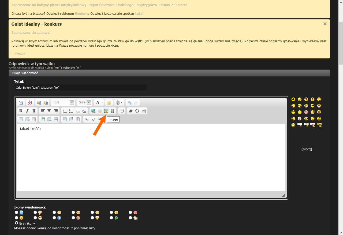Insert a link with the globe icon
The height and width of the screenshot is (235, 343).
(x=93, y=111)
